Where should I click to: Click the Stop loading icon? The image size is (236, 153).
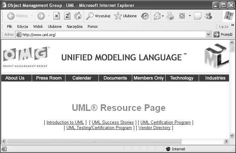coord(57,16)
